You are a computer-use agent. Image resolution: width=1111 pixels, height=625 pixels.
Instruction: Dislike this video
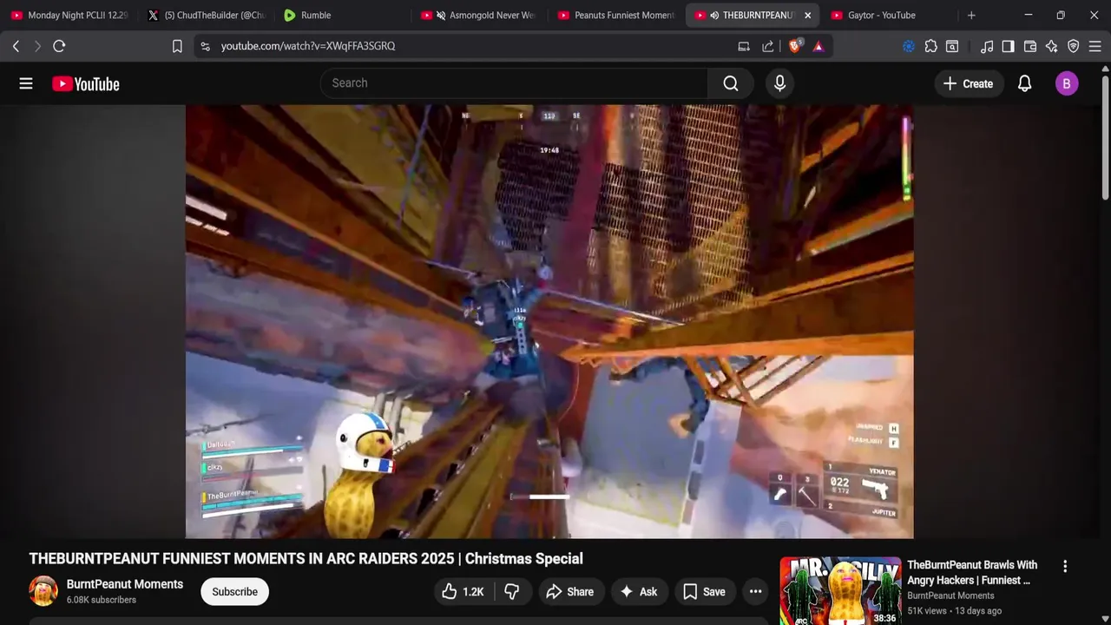click(512, 592)
